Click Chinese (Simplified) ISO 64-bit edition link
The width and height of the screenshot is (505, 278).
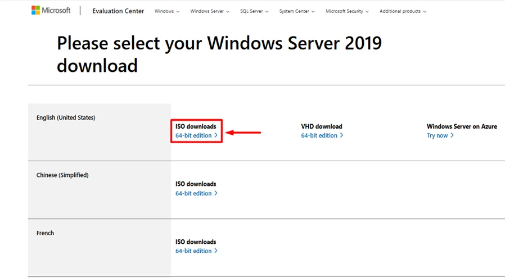[x=193, y=193]
